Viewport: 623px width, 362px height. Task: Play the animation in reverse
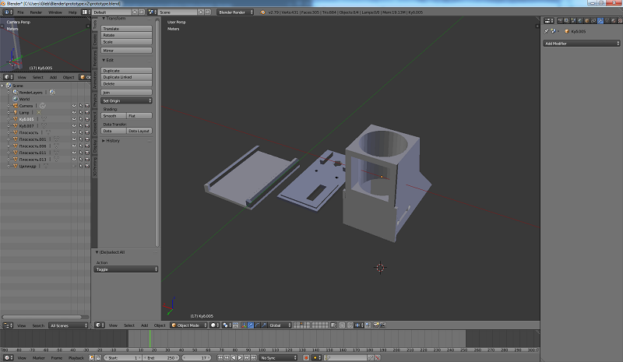pos(233,357)
